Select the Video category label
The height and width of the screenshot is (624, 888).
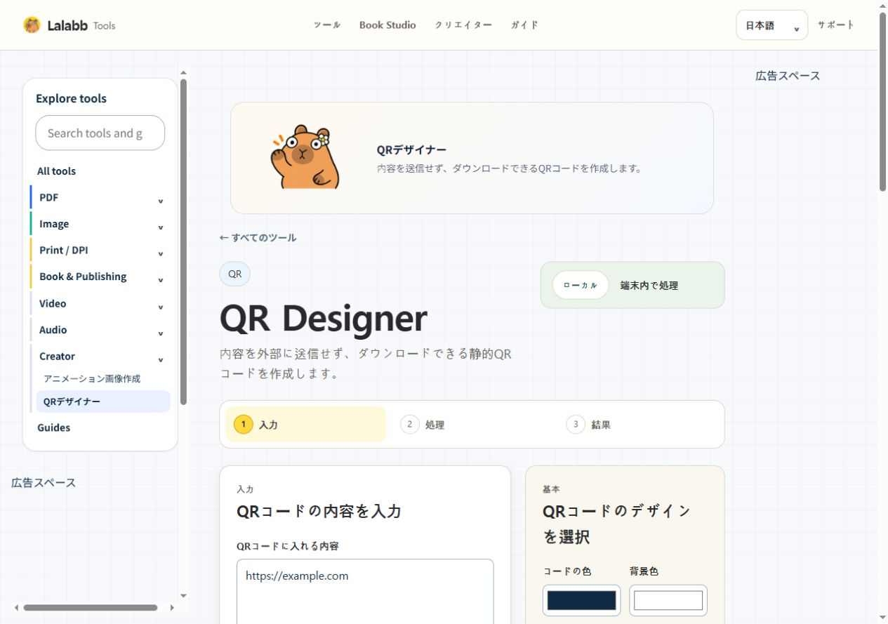53,303
